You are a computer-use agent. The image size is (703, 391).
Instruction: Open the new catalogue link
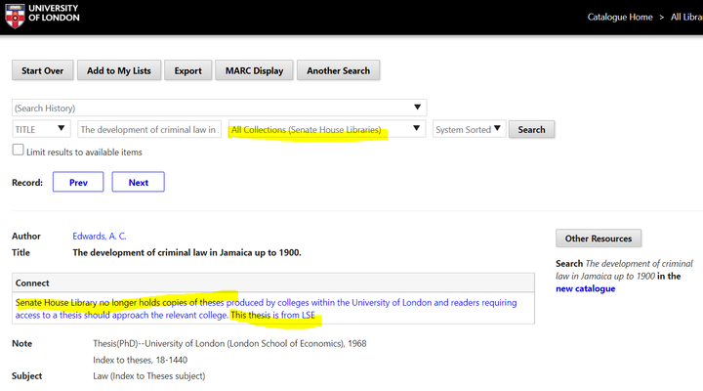[586, 288]
